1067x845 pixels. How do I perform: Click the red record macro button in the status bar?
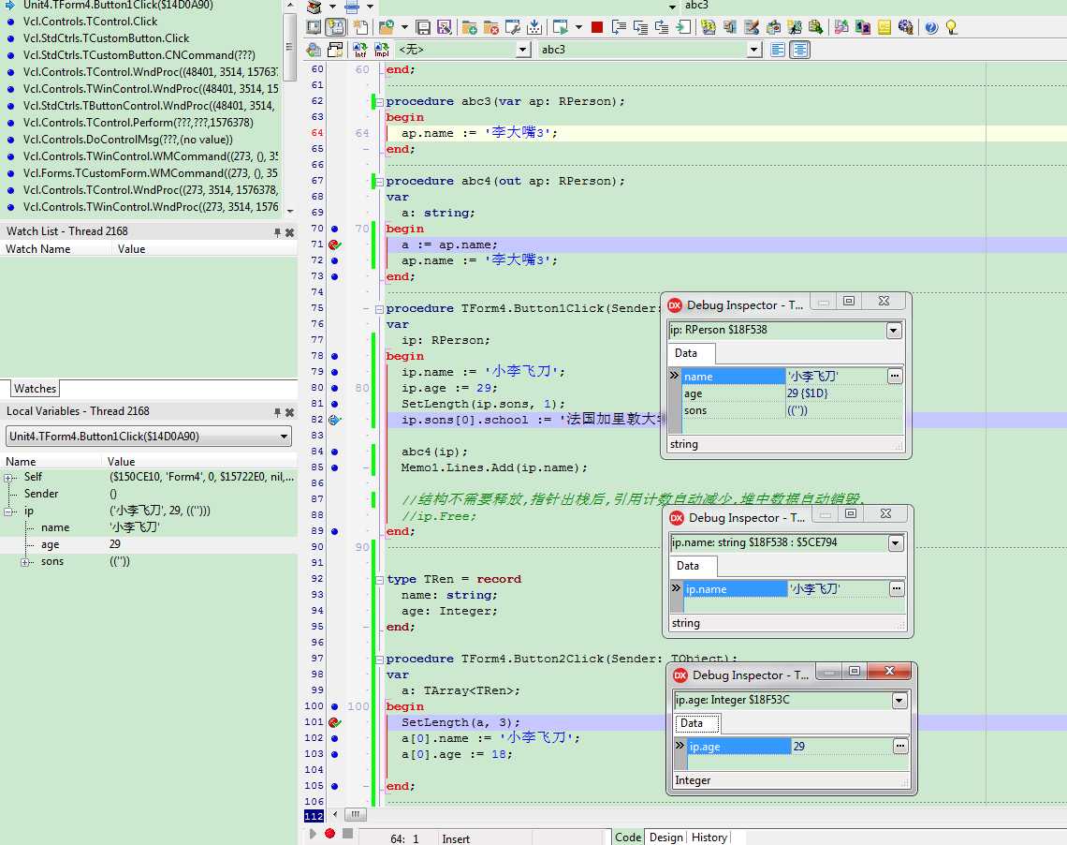click(330, 834)
